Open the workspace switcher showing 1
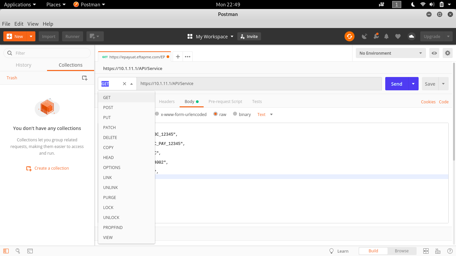Screen dimensions: 456x256 click(397, 4)
